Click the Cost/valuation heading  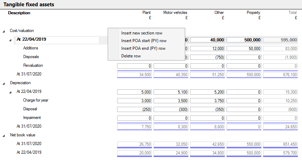[x=22, y=31]
